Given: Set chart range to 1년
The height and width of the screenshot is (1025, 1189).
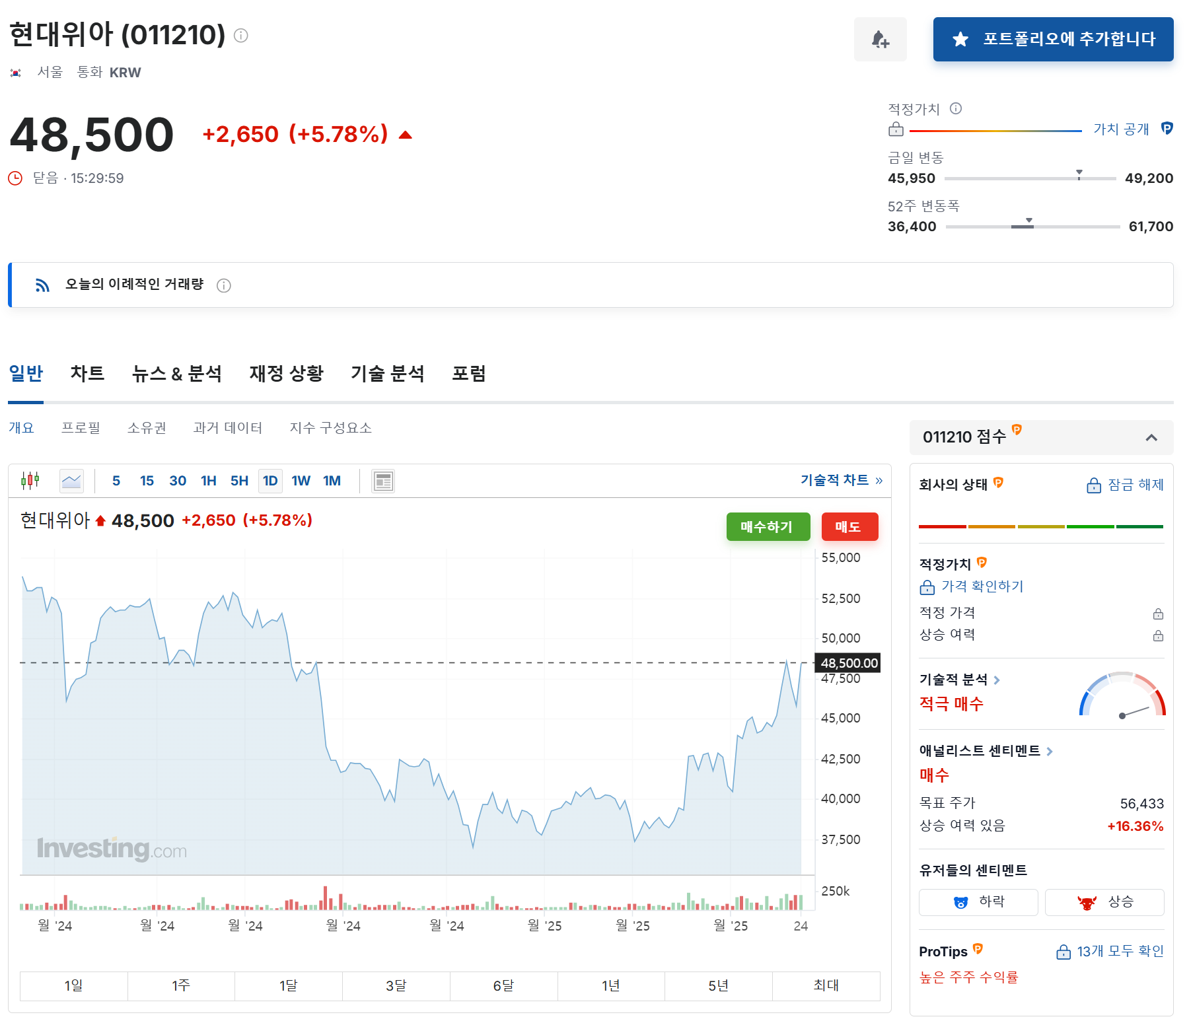Looking at the screenshot, I should pos(611,986).
